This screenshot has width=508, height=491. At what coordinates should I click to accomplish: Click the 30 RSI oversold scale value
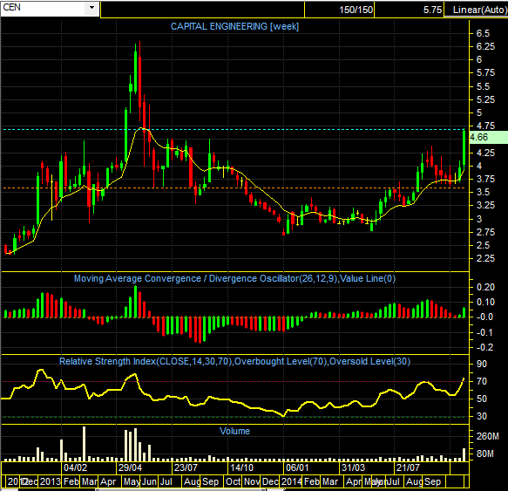[x=482, y=416]
